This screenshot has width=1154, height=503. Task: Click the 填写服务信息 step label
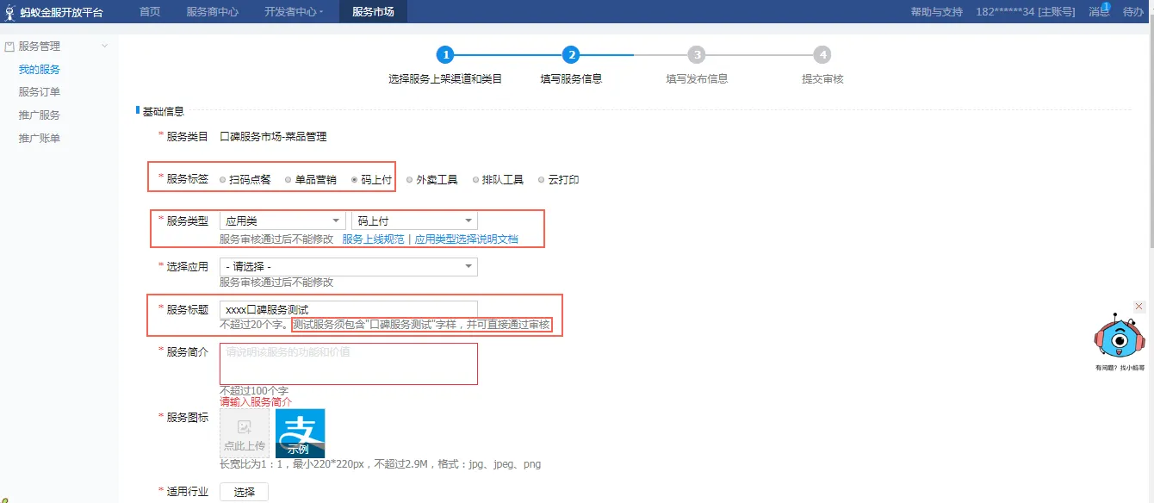571,78
